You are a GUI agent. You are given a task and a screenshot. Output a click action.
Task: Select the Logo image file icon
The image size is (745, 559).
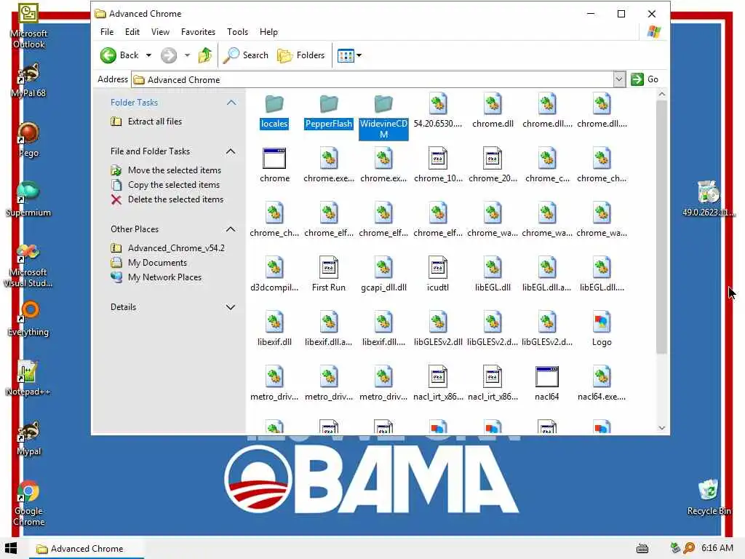(x=602, y=322)
